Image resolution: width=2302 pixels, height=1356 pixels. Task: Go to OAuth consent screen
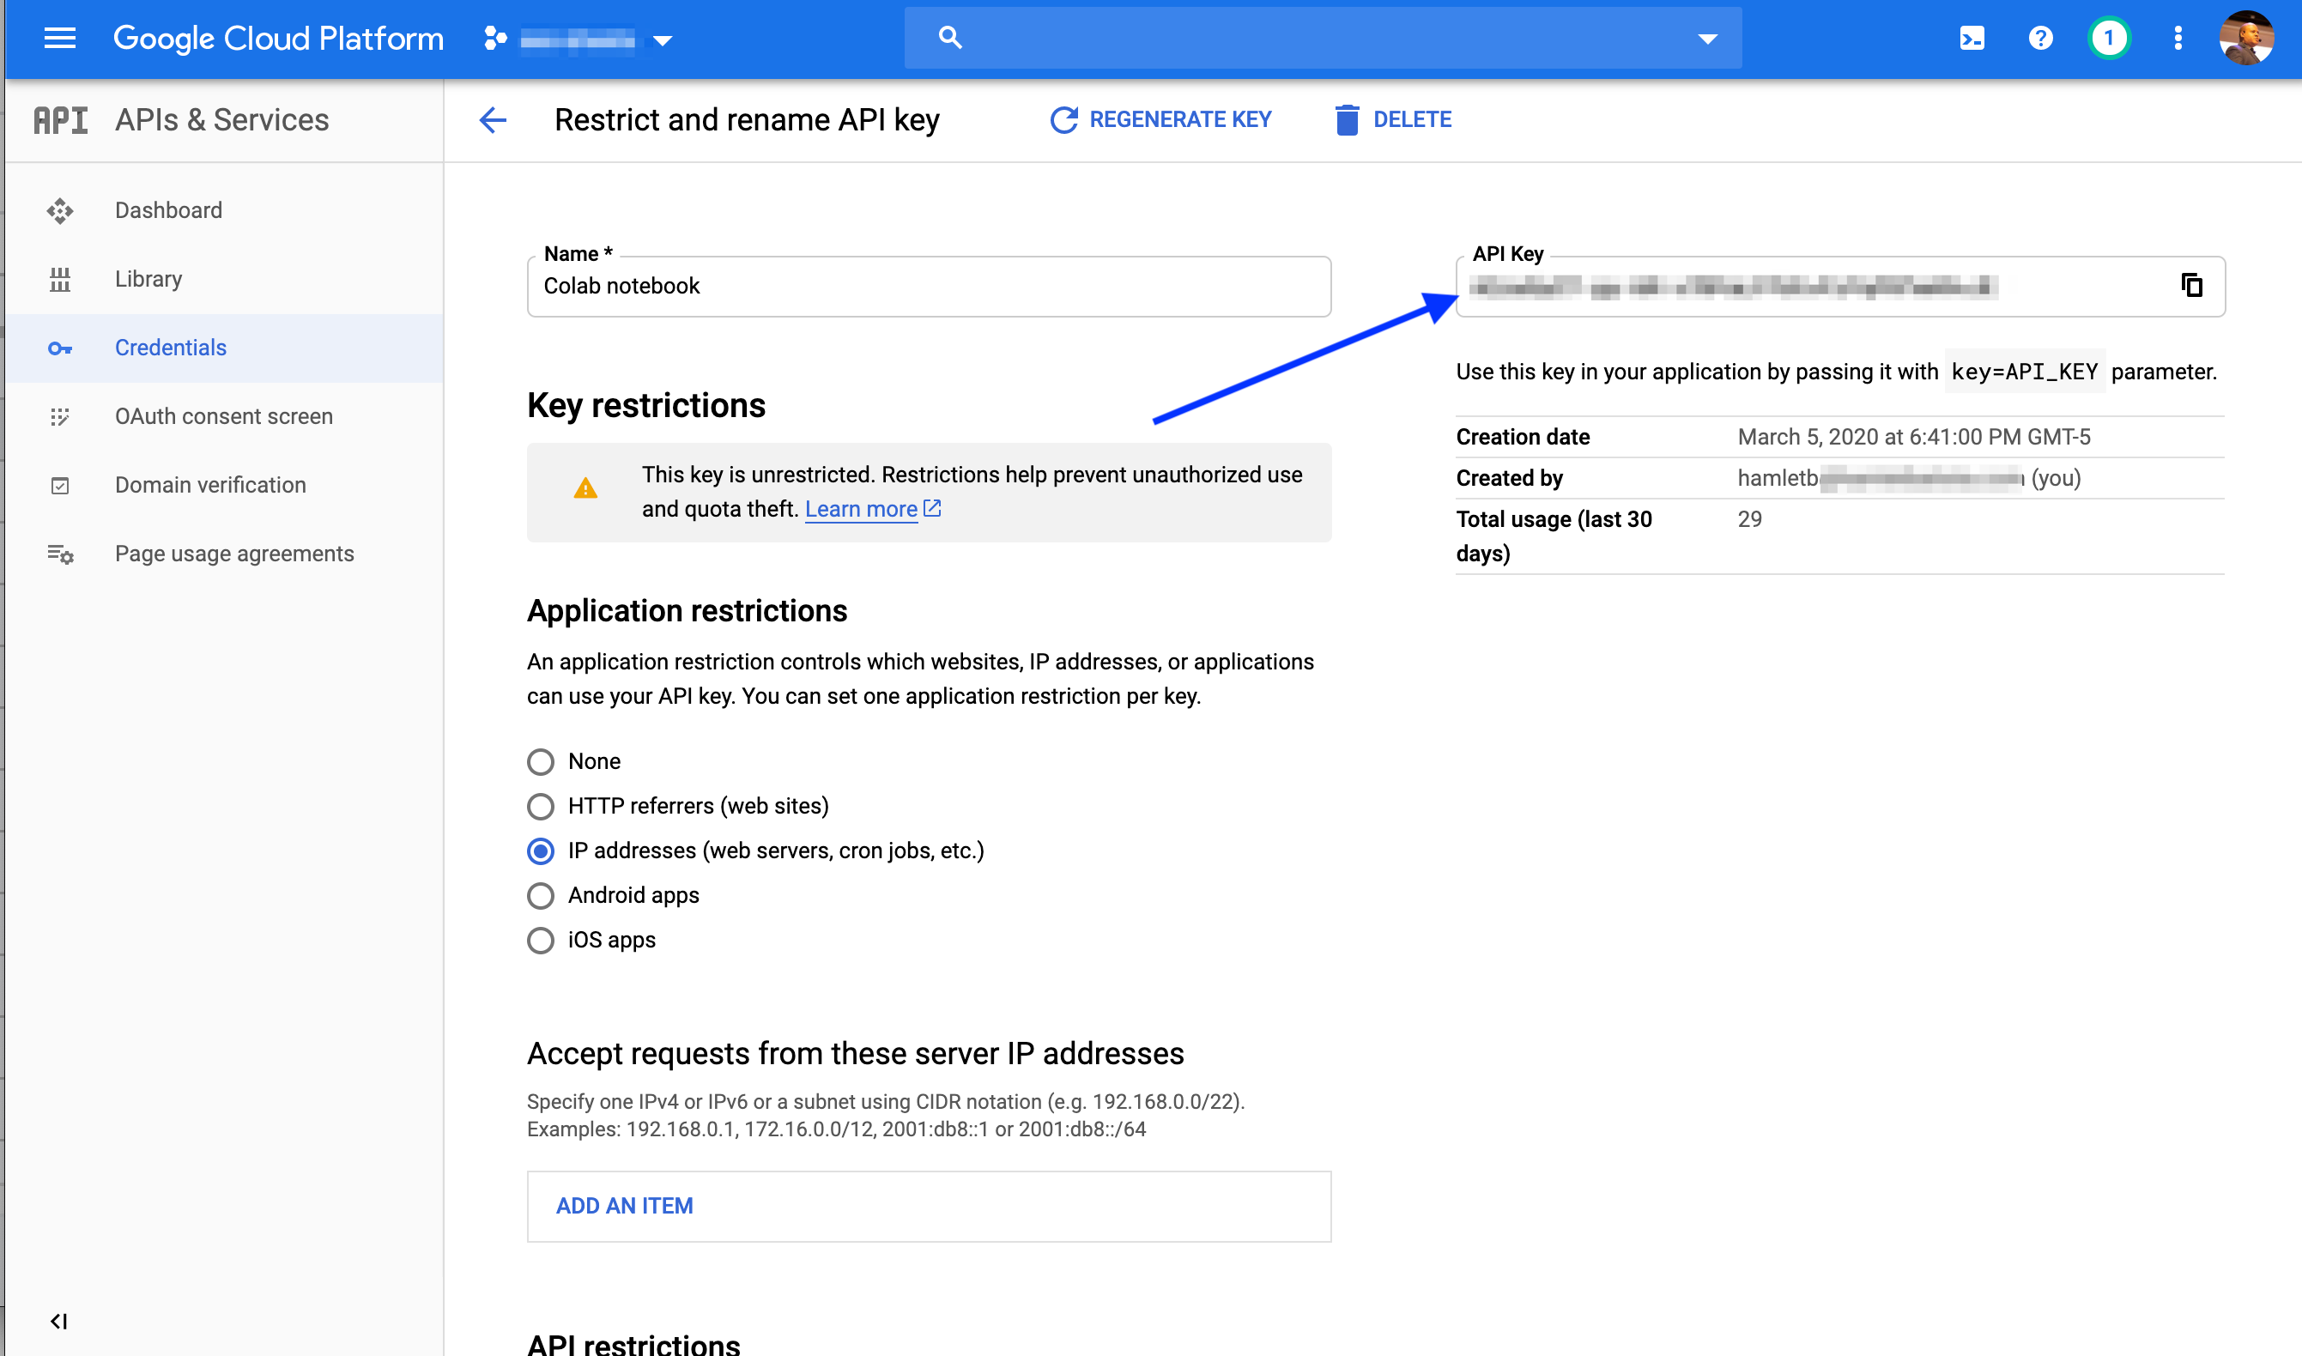[223, 416]
